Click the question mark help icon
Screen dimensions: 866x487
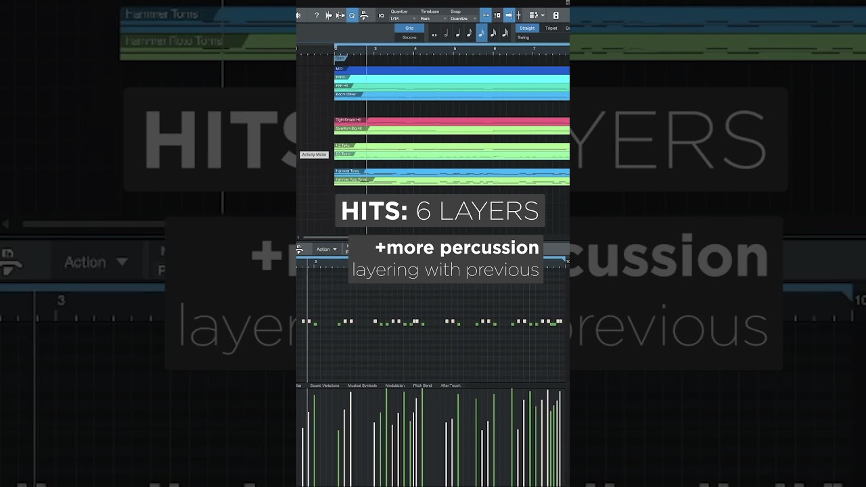click(x=317, y=16)
